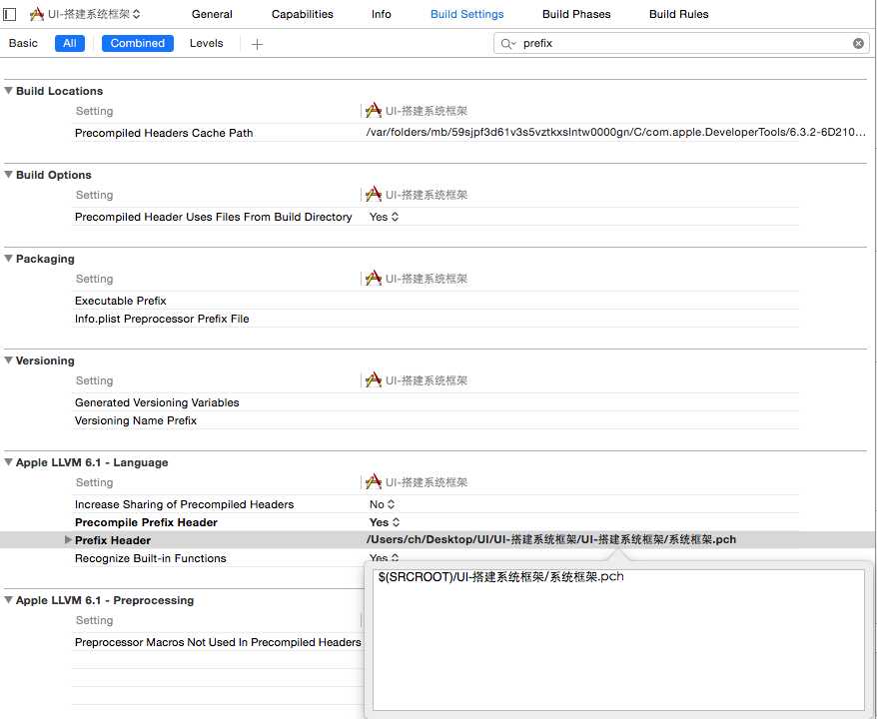Click target icon in Build Options header

coord(373,195)
